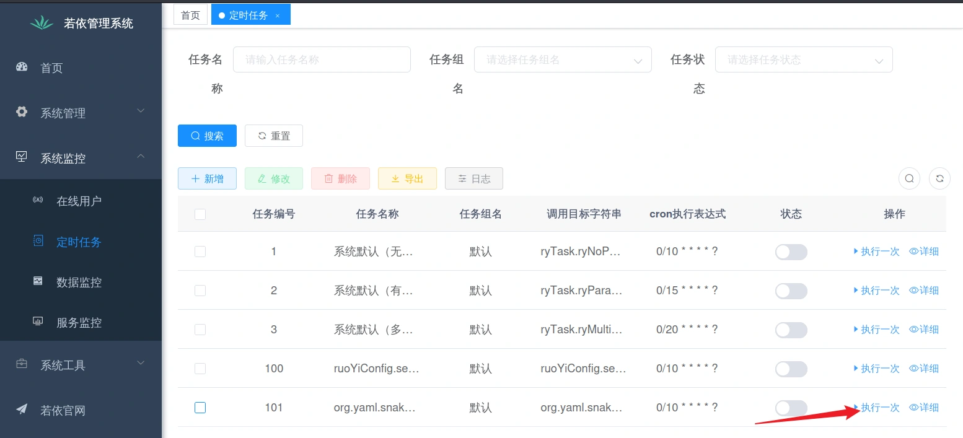Close the 定时任务 tab with x
This screenshot has height=438, width=963.
(x=278, y=15)
